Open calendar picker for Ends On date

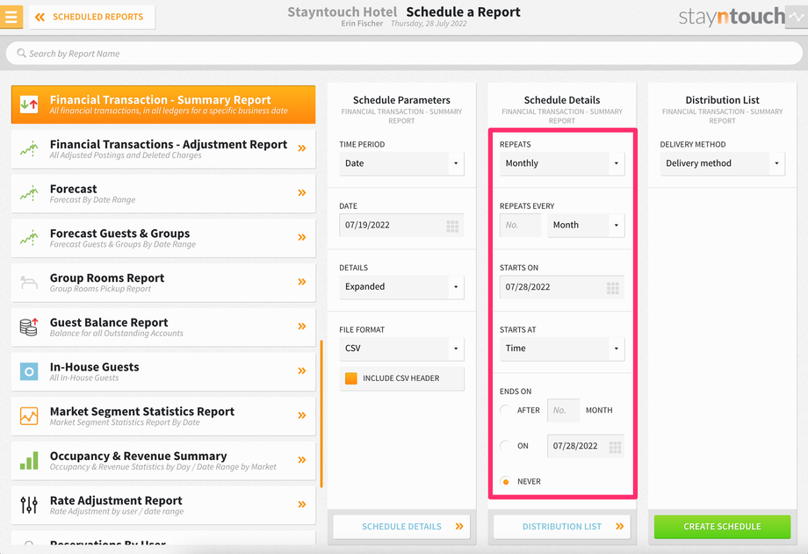616,447
